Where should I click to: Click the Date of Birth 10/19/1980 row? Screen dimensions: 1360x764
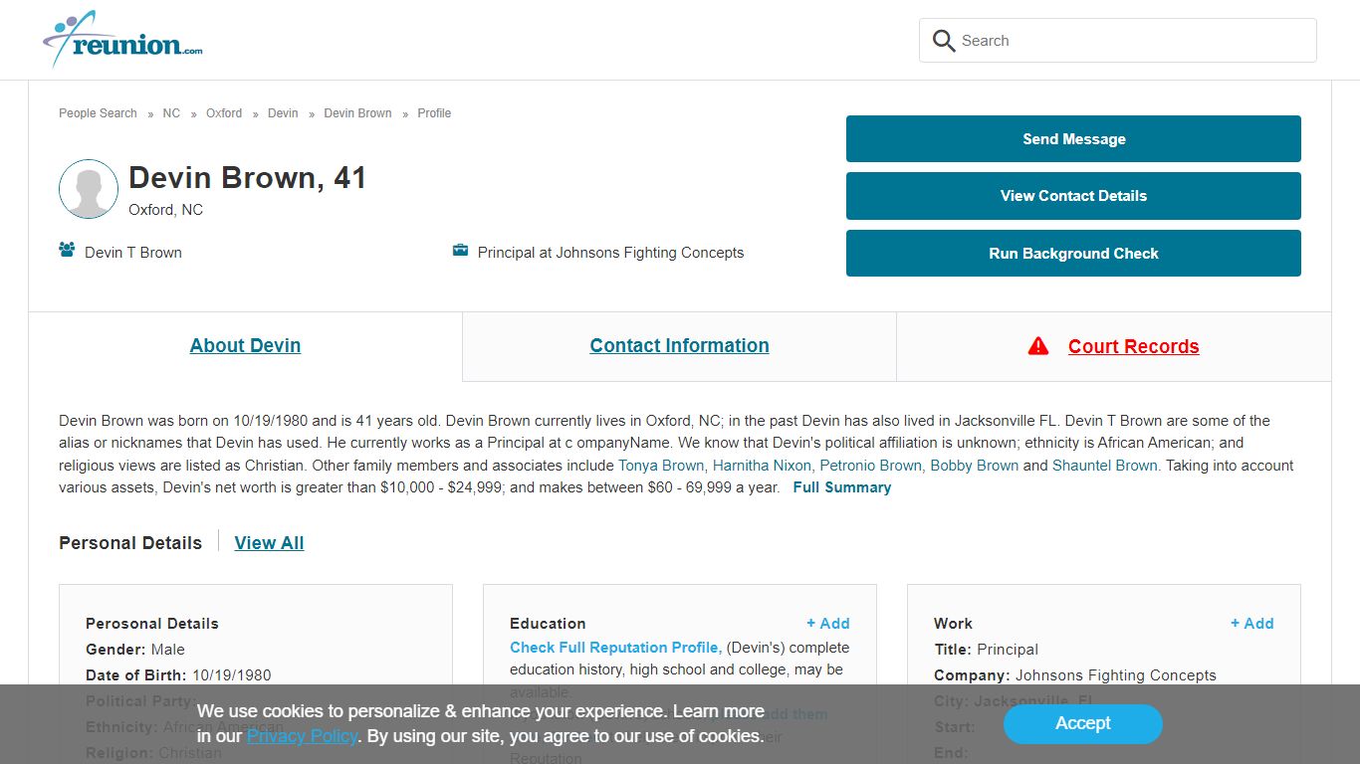click(178, 675)
